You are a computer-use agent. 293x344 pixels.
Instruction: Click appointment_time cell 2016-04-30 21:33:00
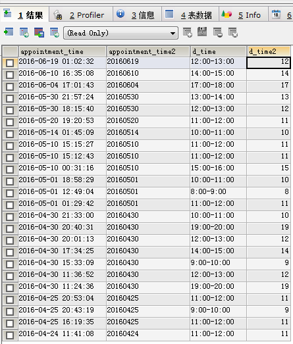click(x=62, y=217)
